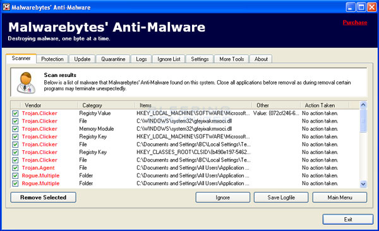Viewport: 379px width, 231px height.
Task: Click Remove Selected button
Action: click(43, 198)
